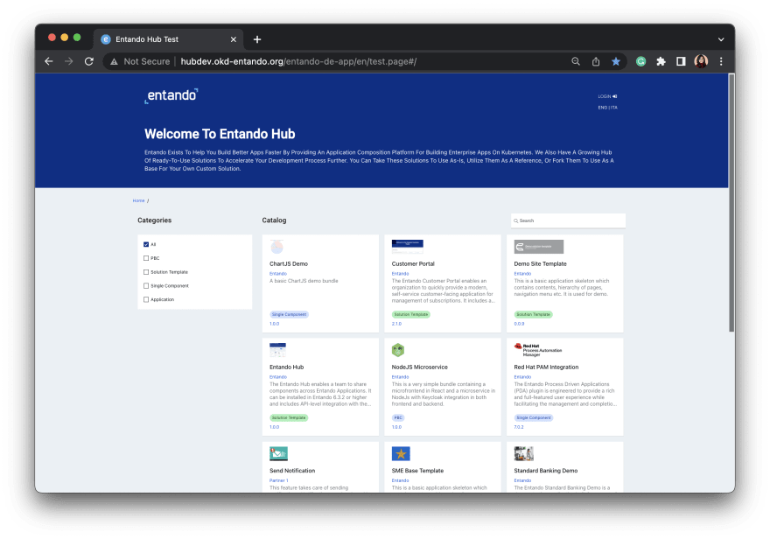Switch language to ENG
Screen dimensions: 770x539
[x=602, y=108]
